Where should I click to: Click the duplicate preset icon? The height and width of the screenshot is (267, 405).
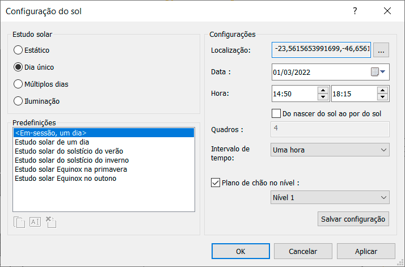click(x=20, y=222)
